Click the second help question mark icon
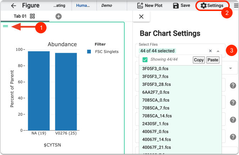The image size is (239, 155). point(233,103)
